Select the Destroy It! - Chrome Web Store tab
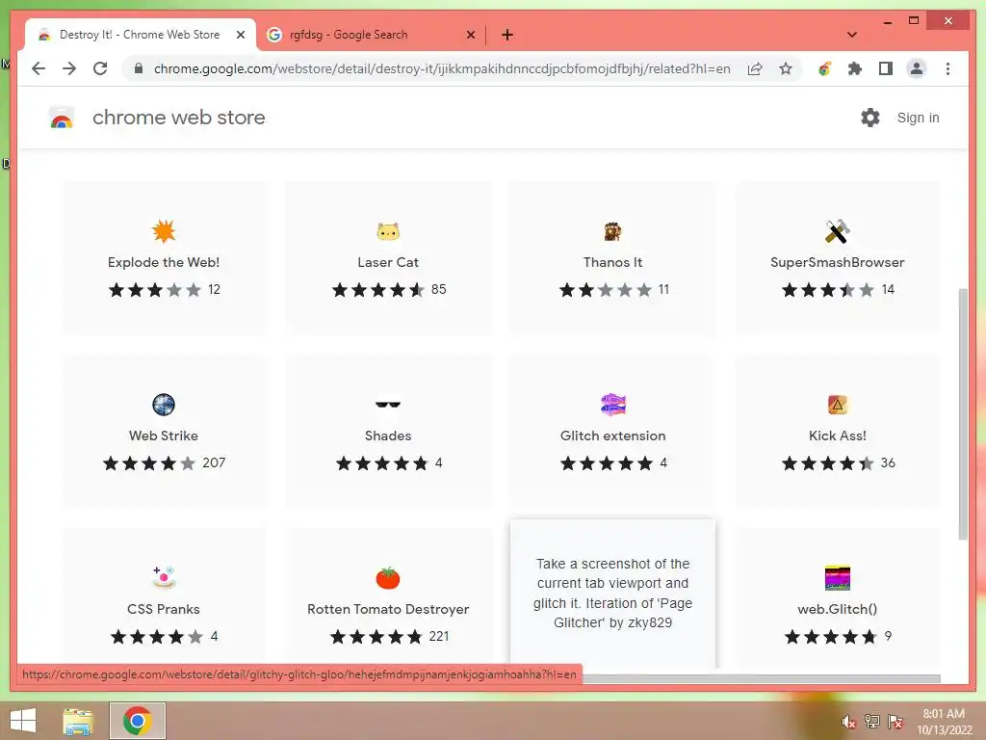The image size is (986, 740). 140,35
